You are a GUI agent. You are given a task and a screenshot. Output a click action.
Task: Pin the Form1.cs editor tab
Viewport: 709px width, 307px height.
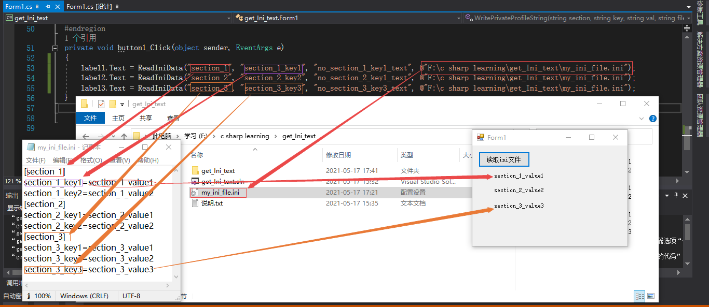[48, 7]
